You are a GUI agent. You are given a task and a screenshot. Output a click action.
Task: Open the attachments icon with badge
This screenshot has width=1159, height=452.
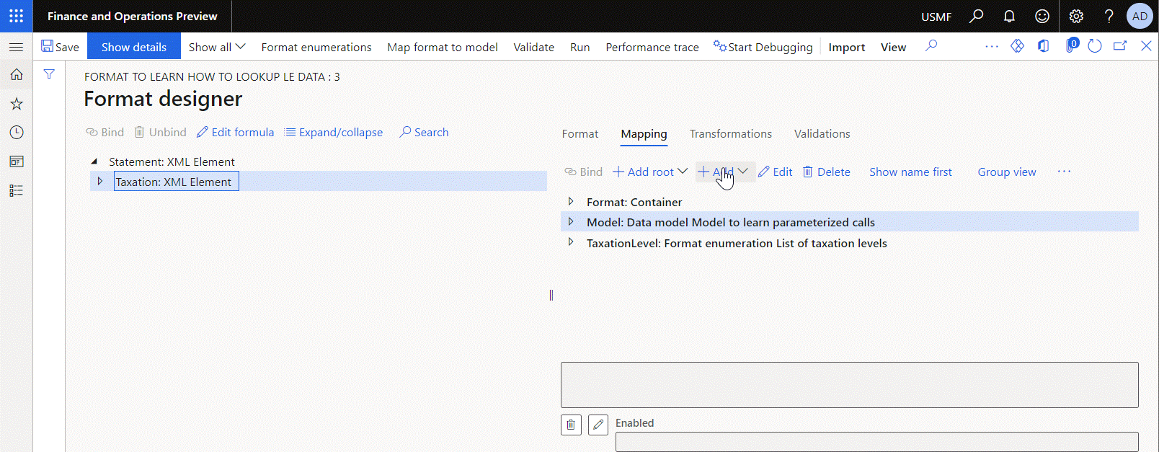[1071, 46]
